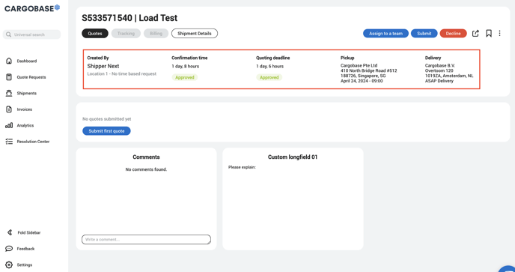
Task: Bookmark this shipment
Action: click(x=489, y=33)
